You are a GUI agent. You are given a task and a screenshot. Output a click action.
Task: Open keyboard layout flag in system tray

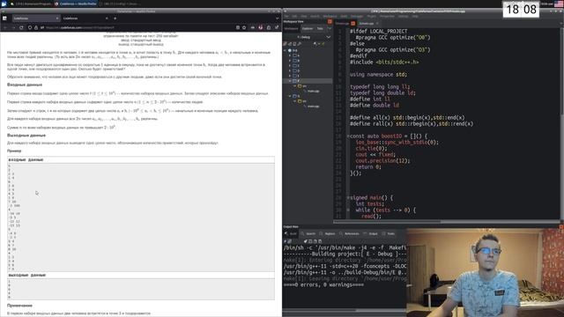click(560, 4)
